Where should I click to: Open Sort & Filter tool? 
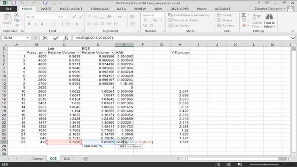(257, 20)
